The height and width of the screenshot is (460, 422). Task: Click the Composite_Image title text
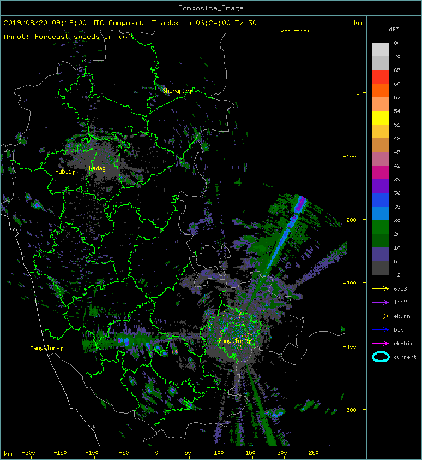pyautogui.click(x=211, y=8)
